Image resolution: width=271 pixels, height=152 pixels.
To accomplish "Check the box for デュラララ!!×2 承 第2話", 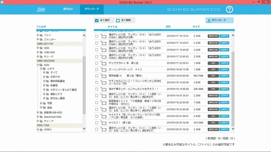I will pyautogui.click(x=97, y=63).
